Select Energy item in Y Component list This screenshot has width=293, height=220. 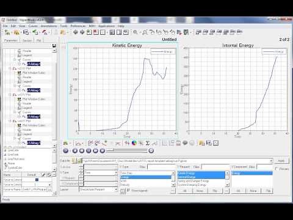pyautogui.click(x=251, y=173)
